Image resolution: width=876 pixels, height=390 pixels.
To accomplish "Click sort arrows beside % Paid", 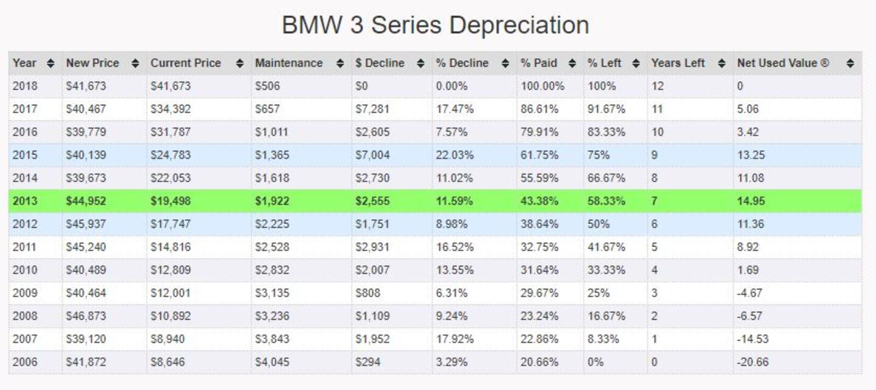I will 572,63.
